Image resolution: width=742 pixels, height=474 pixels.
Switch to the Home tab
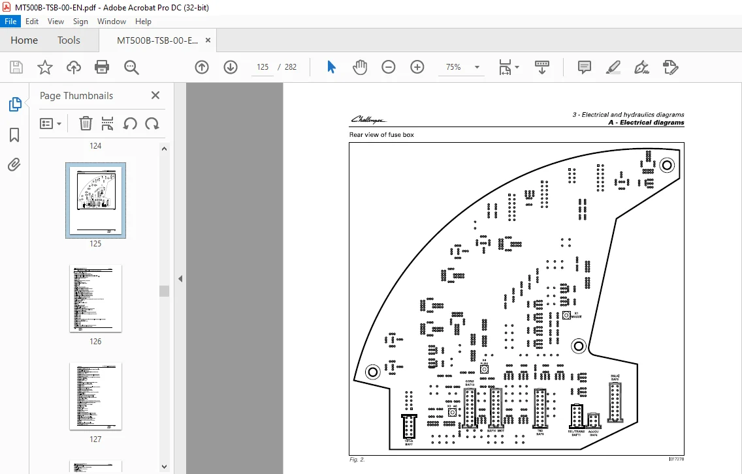24,40
